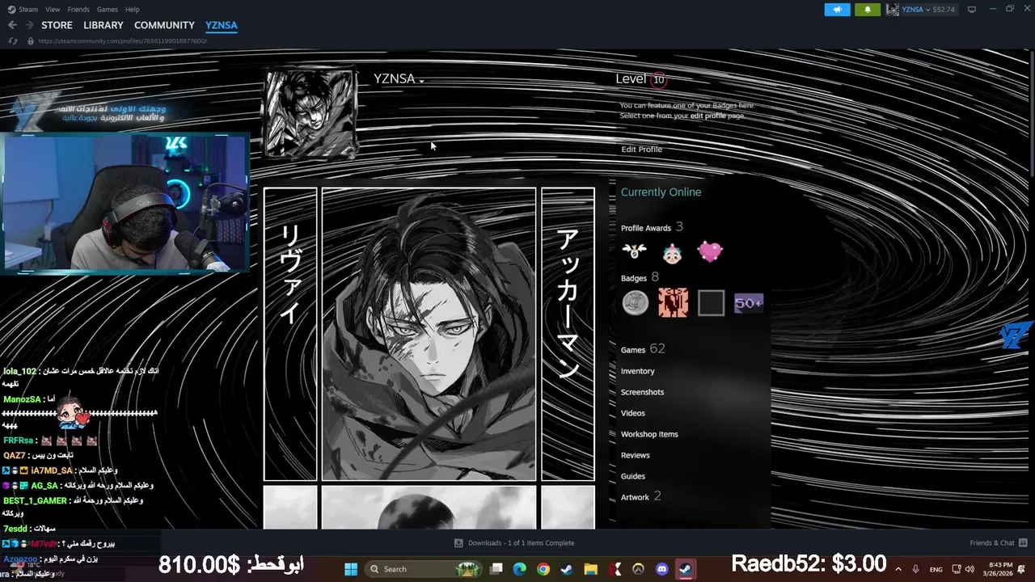Open left artwork panel with Japanese text

coord(290,335)
